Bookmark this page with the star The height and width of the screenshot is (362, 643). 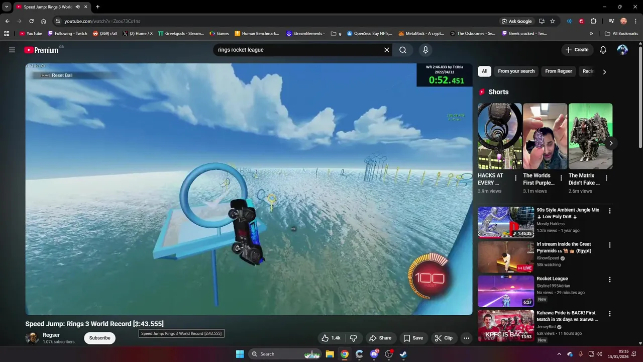coord(553,21)
